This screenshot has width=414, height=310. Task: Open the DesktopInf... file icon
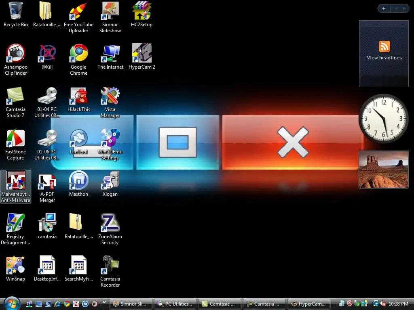pyautogui.click(x=47, y=269)
